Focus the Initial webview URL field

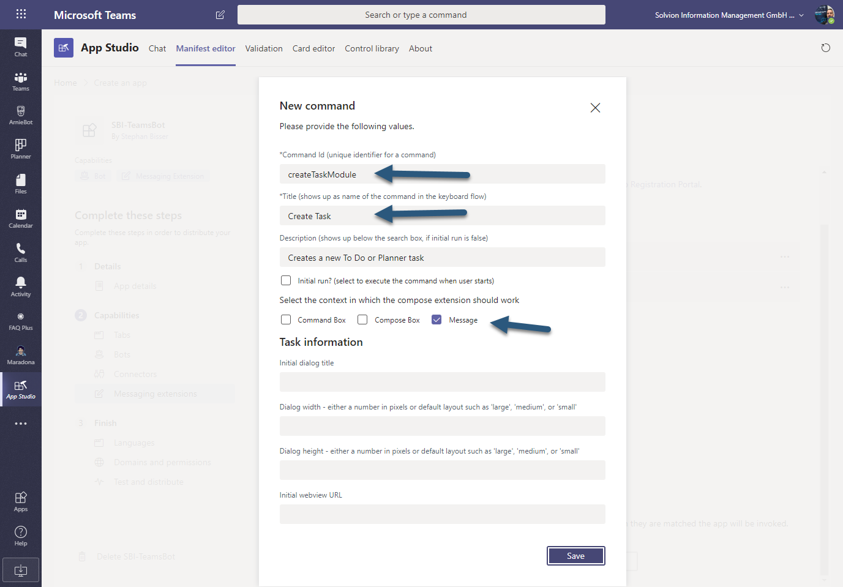(x=443, y=514)
